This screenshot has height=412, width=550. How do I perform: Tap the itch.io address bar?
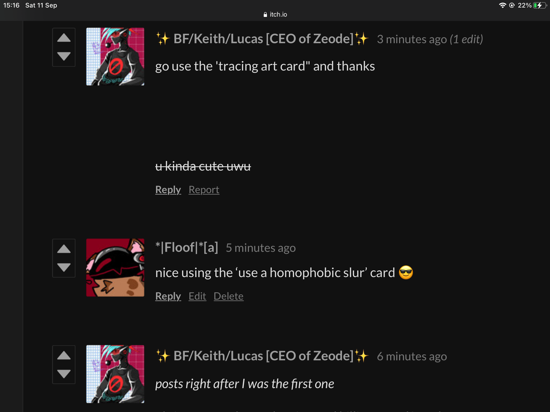click(x=275, y=14)
